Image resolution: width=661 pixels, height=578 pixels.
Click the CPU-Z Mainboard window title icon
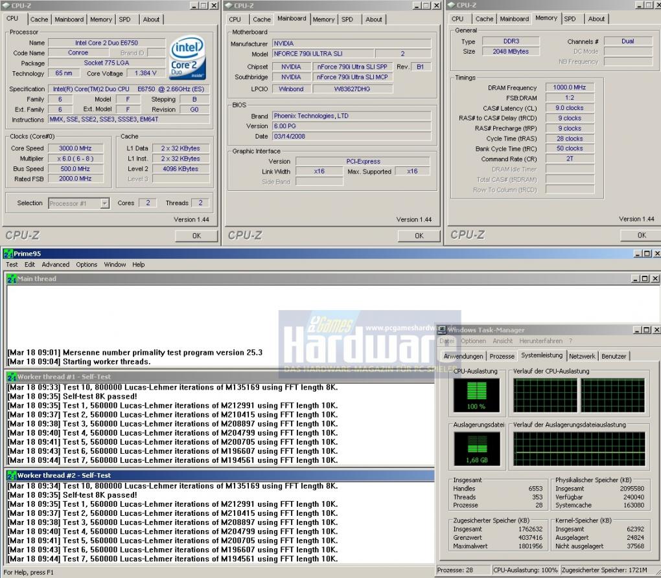229,5
